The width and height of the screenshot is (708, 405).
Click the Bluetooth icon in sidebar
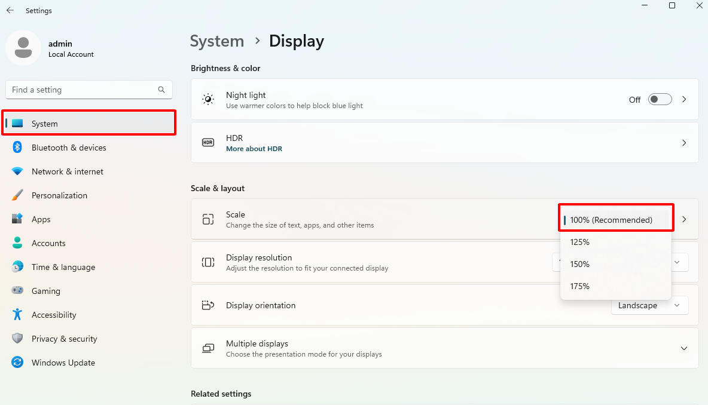click(17, 147)
